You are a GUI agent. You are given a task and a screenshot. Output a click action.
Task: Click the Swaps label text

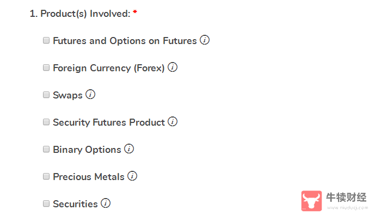point(67,95)
